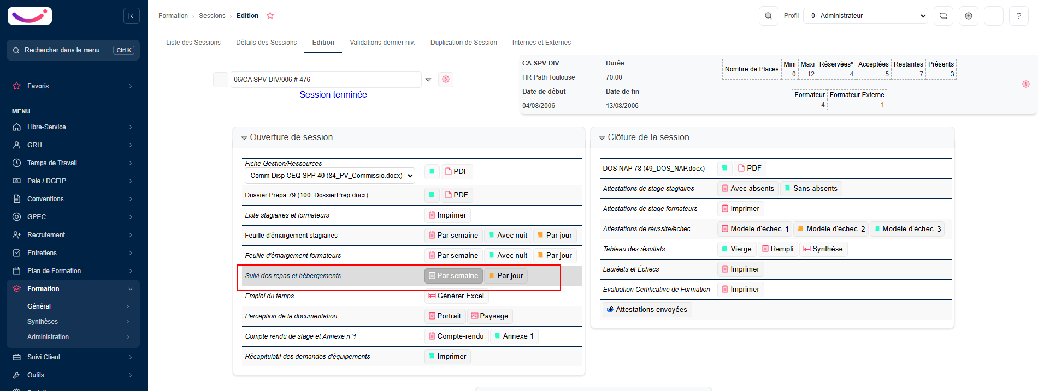Click green document icon in DOS NAP row
The width and height of the screenshot is (1038, 391).
click(725, 168)
